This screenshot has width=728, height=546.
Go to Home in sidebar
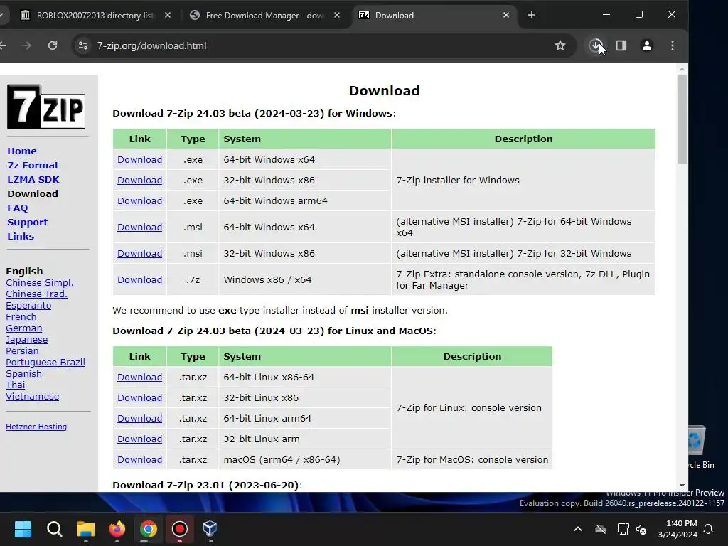[22, 151]
